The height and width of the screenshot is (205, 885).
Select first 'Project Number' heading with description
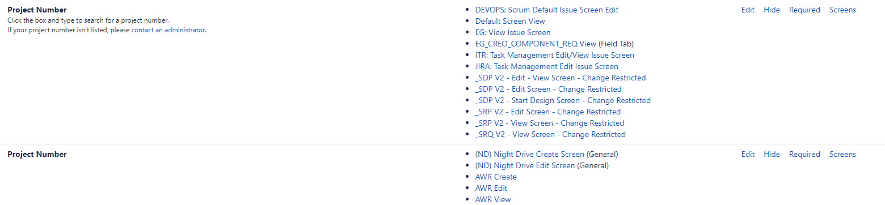[x=37, y=10]
